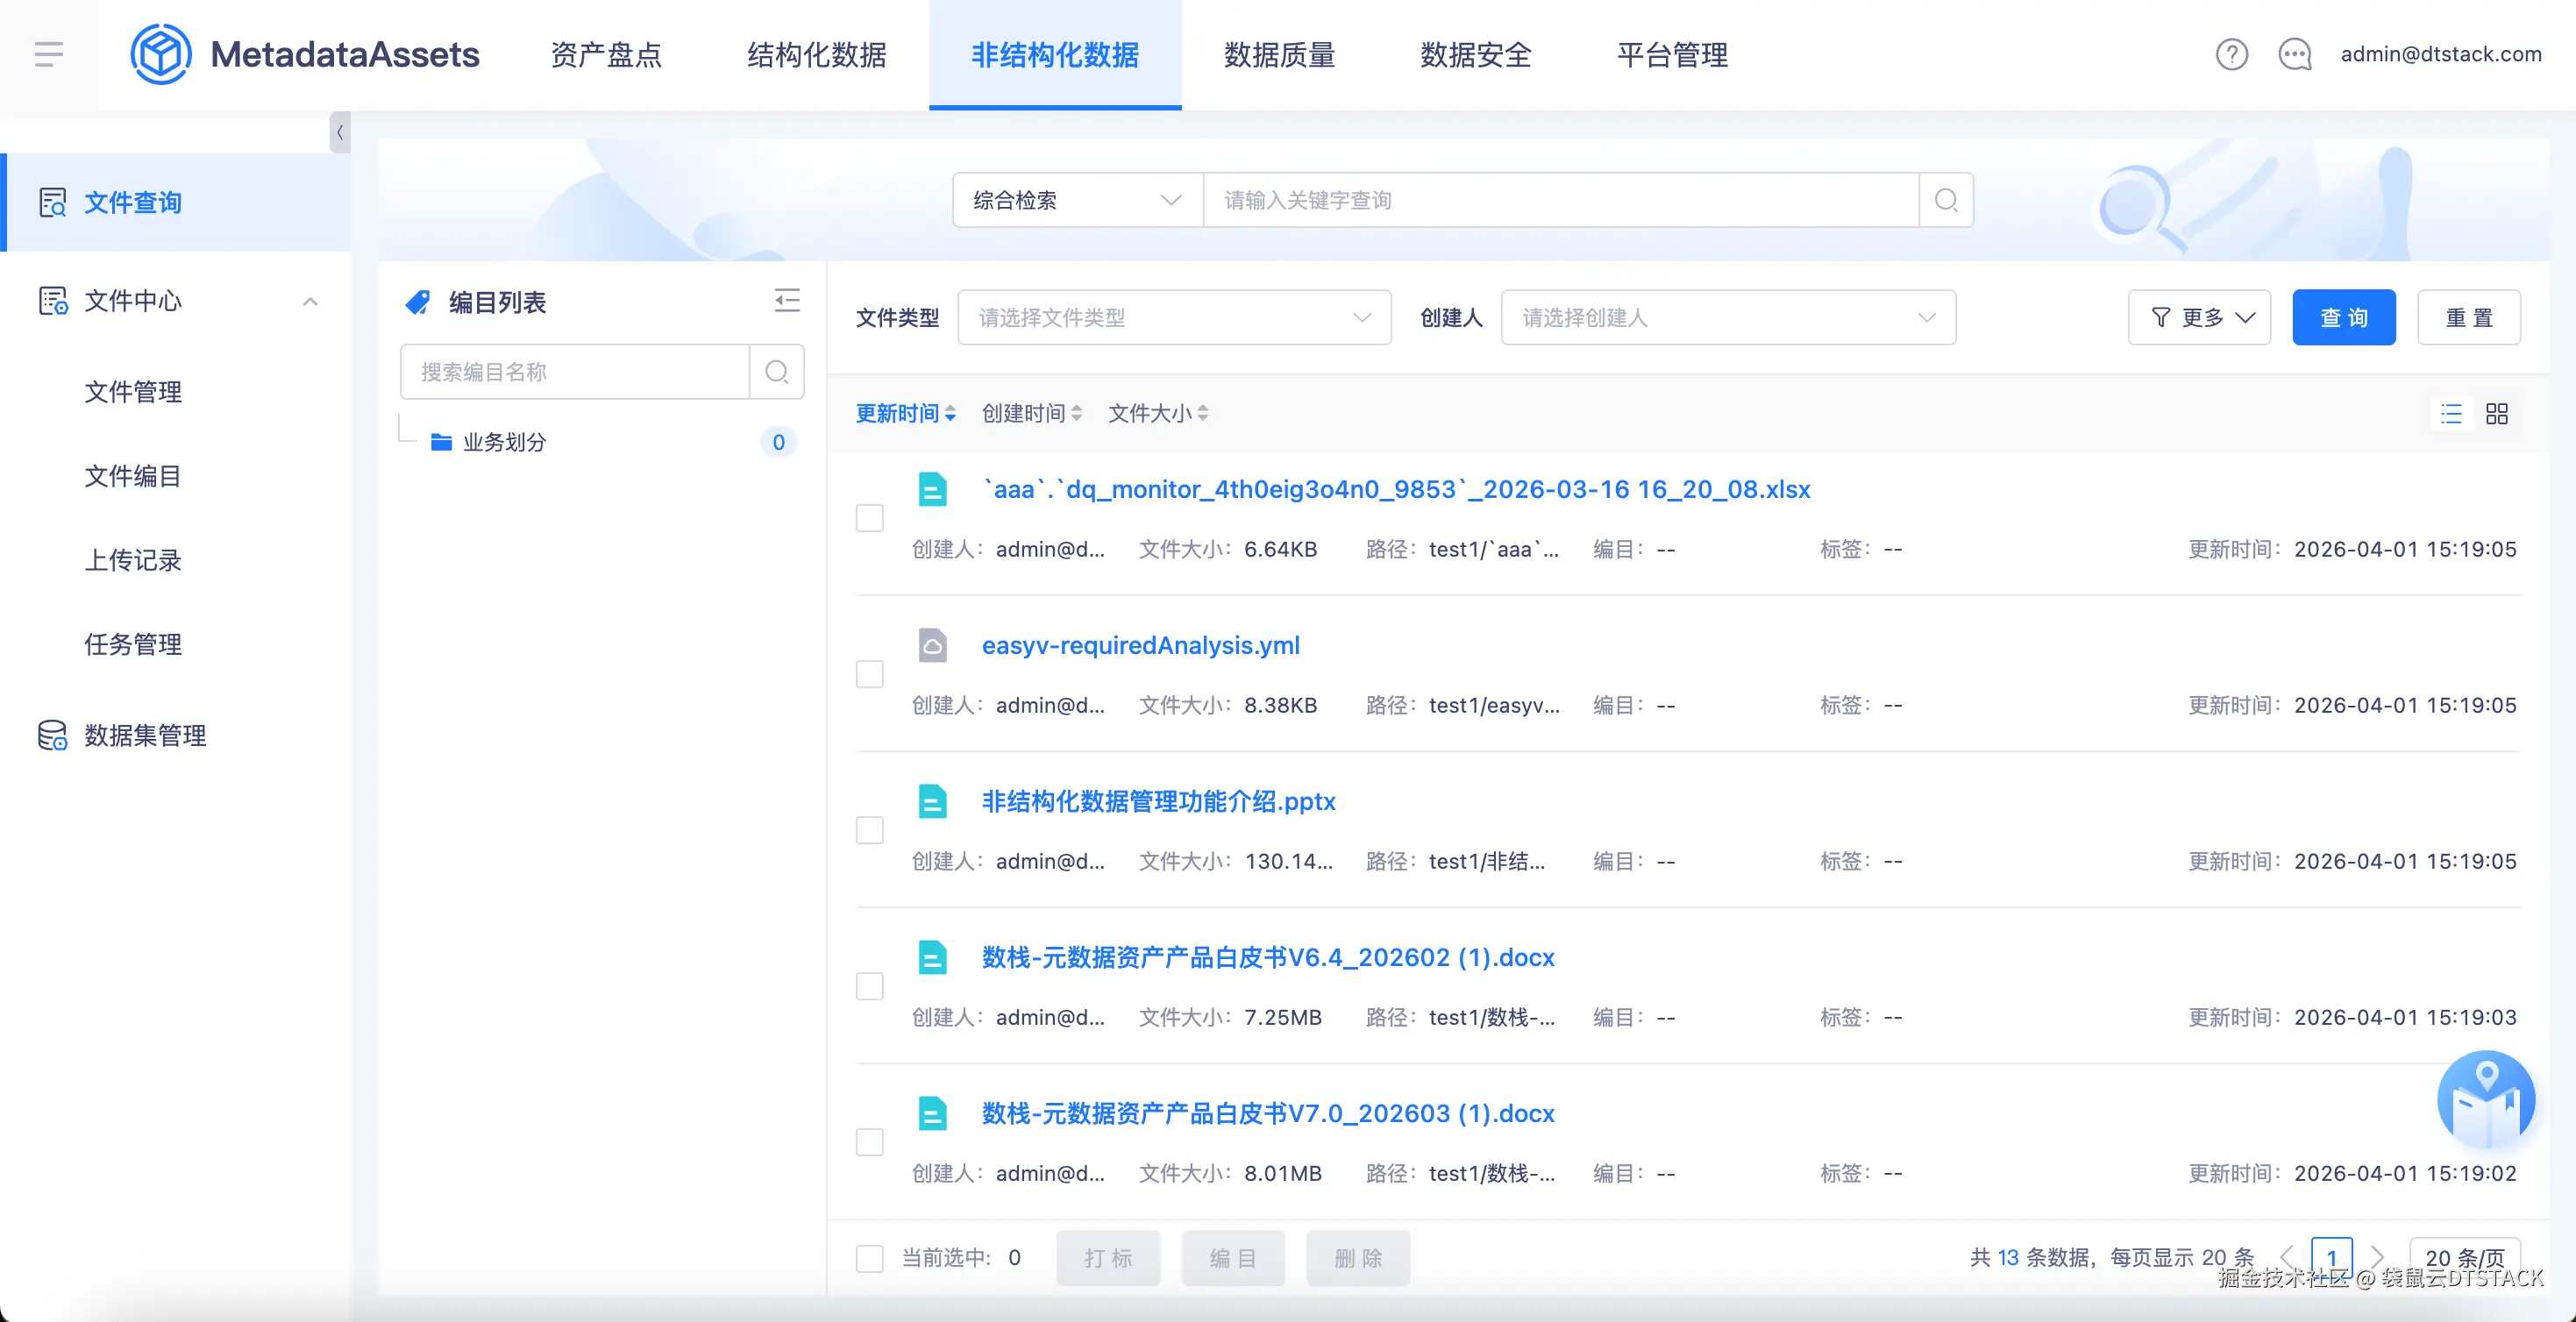Switch to list view layout icon
This screenshot has height=1322, width=2576.
[2451, 414]
